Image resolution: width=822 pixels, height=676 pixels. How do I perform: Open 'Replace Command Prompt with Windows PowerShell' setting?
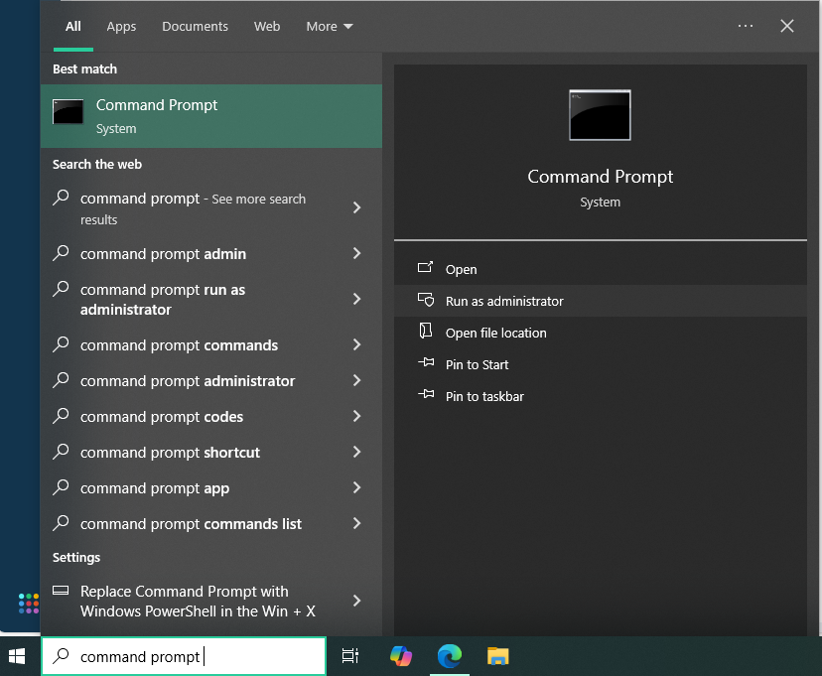(210, 601)
